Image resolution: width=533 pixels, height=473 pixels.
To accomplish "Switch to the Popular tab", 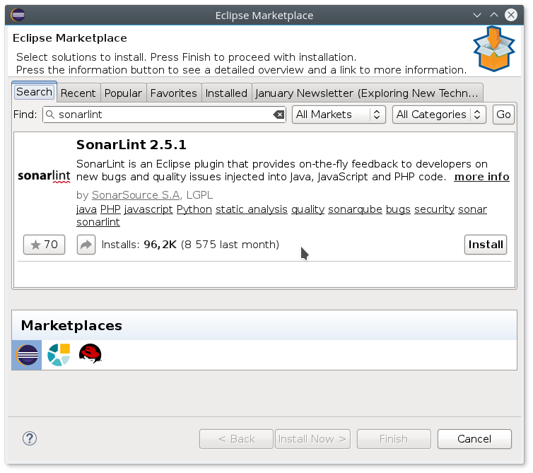I will coord(123,93).
